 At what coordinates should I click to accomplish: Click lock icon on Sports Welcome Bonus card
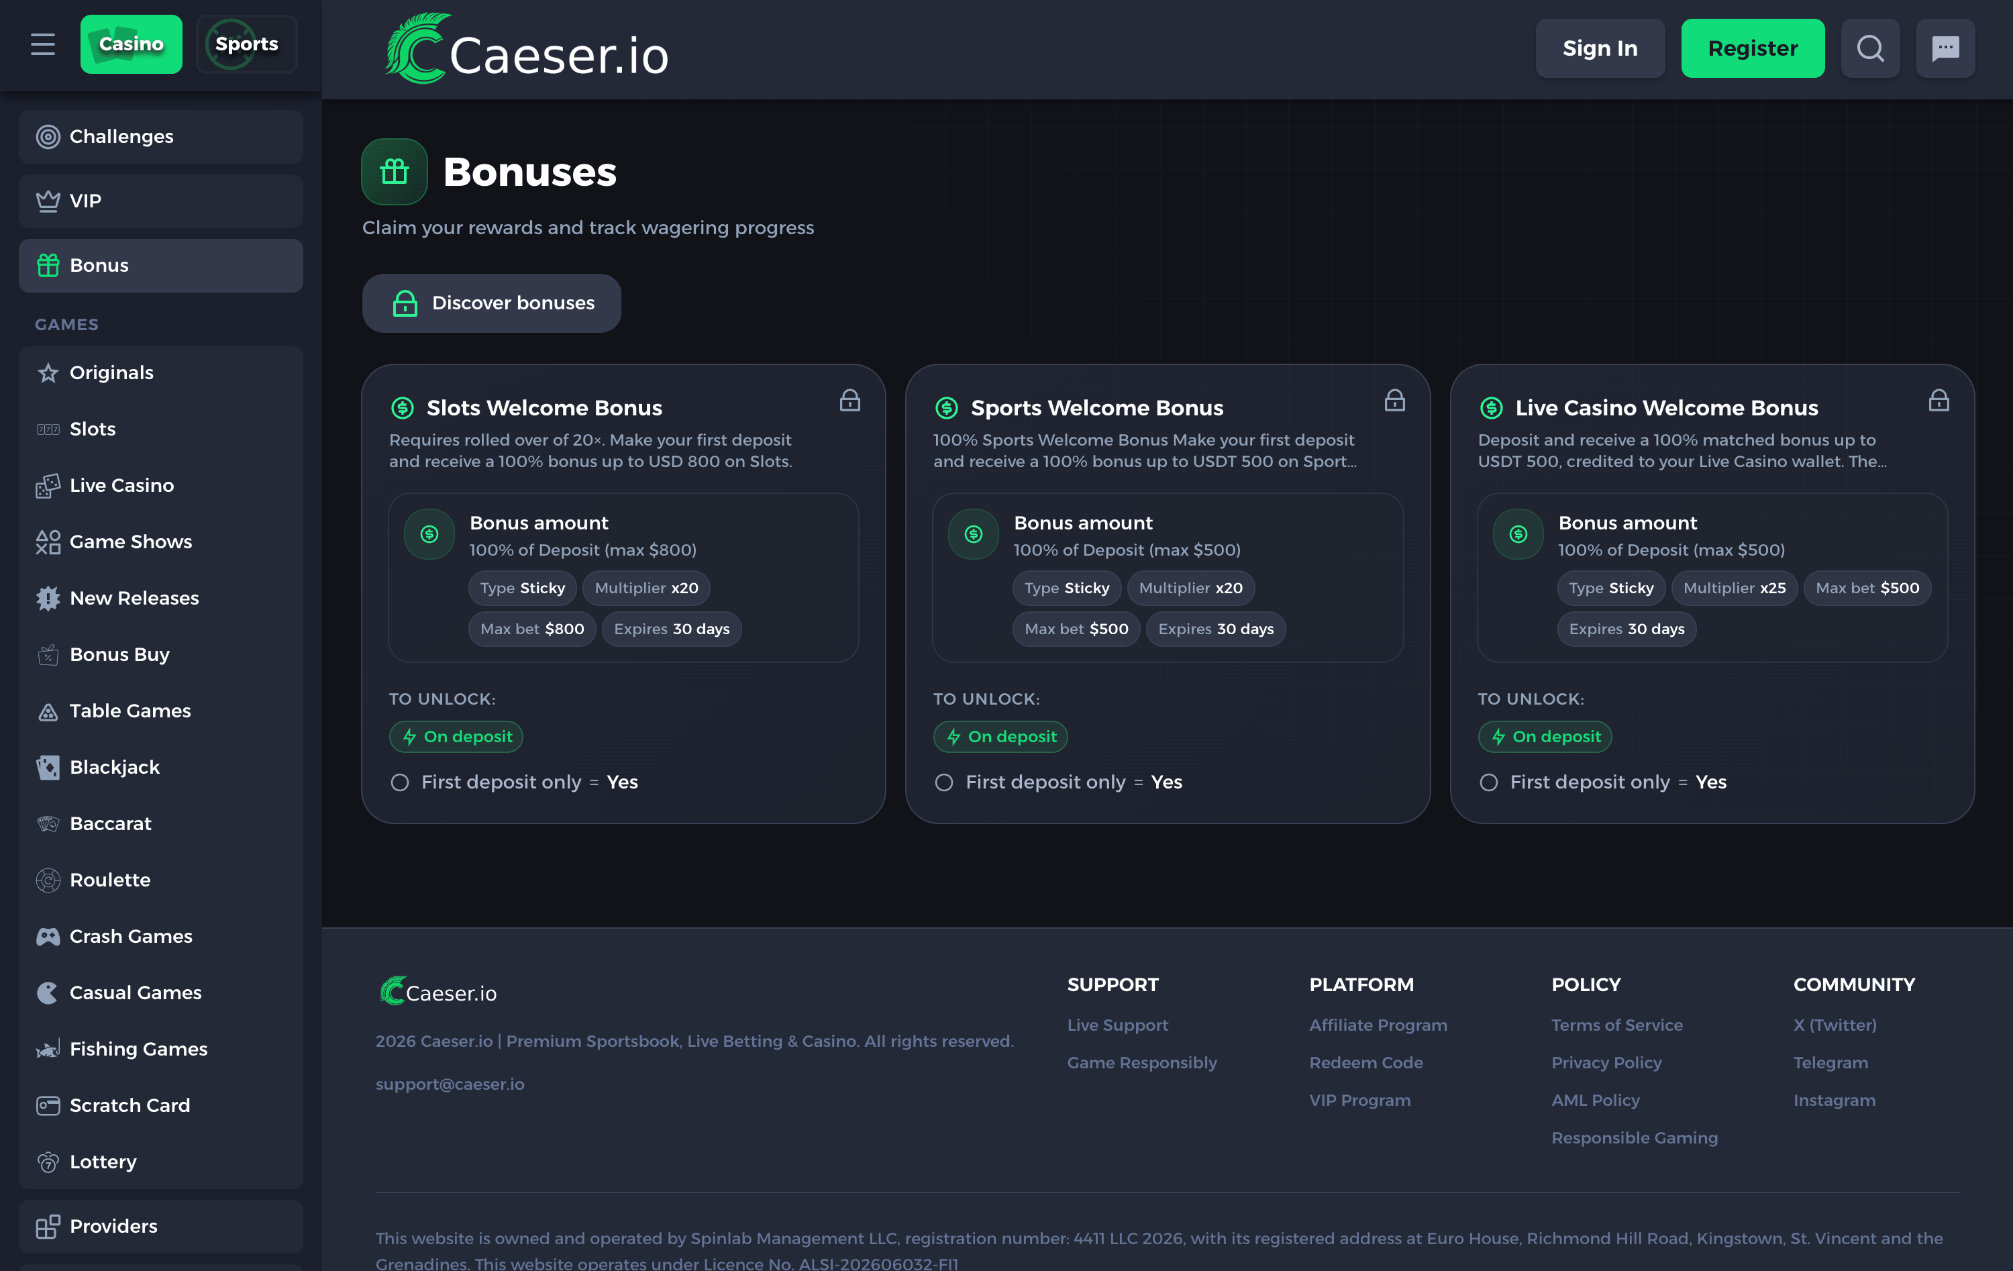(x=1394, y=401)
